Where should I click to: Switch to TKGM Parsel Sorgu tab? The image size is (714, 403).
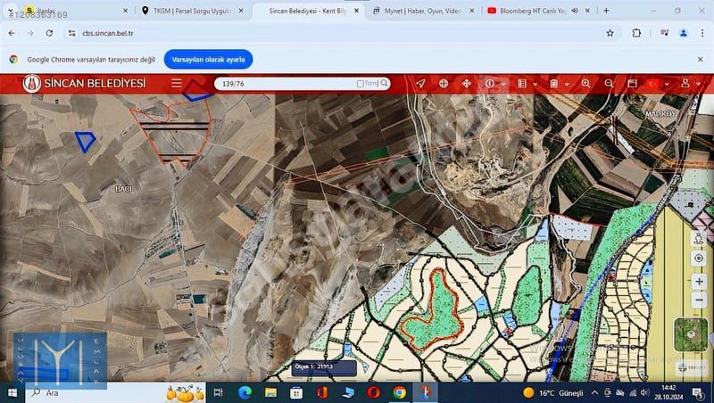pos(191,11)
